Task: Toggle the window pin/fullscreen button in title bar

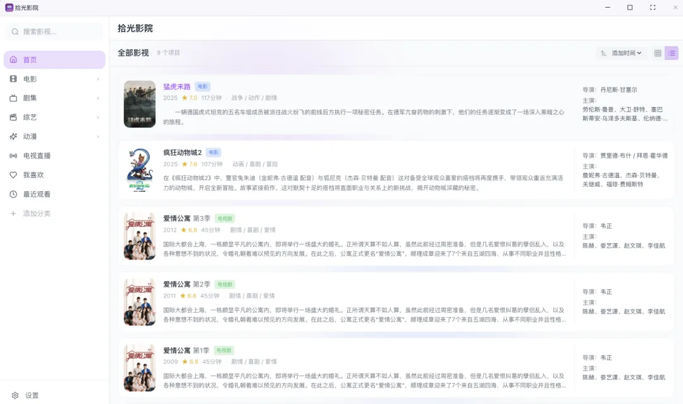Action: point(652,8)
